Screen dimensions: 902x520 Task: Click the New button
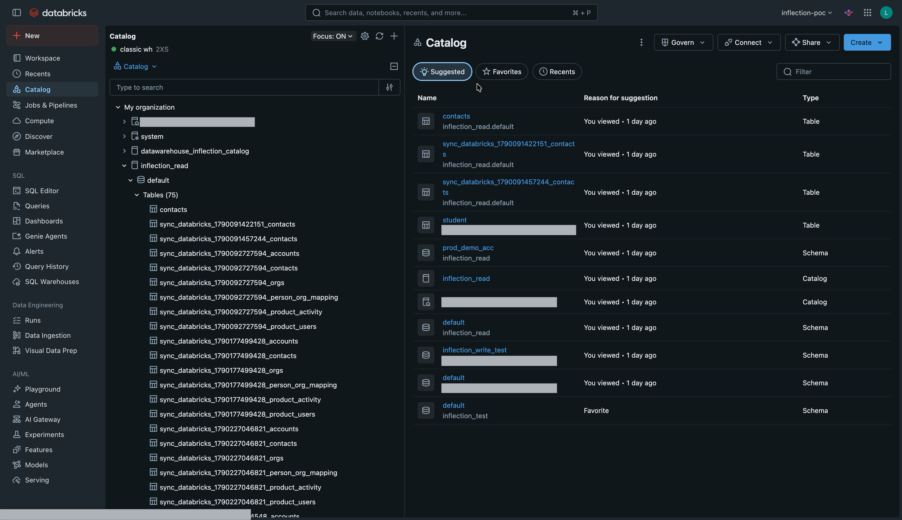[x=52, y=35]
